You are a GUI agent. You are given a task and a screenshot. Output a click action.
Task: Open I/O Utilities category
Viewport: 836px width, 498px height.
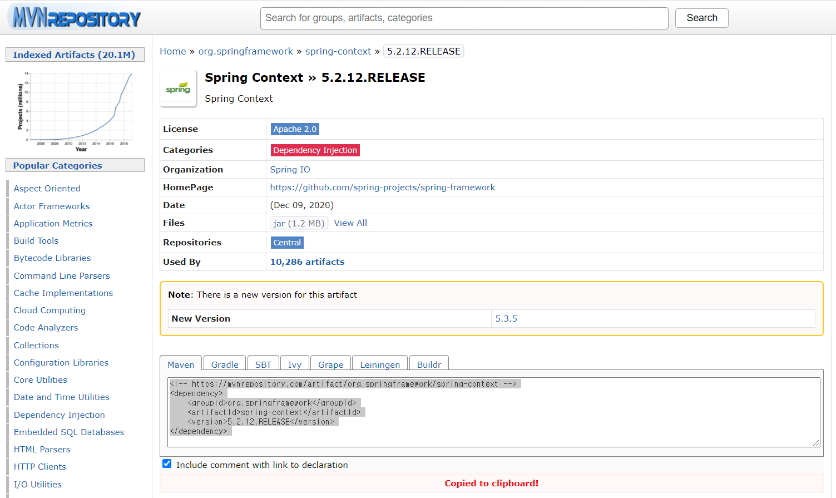[x=38, y=485]
